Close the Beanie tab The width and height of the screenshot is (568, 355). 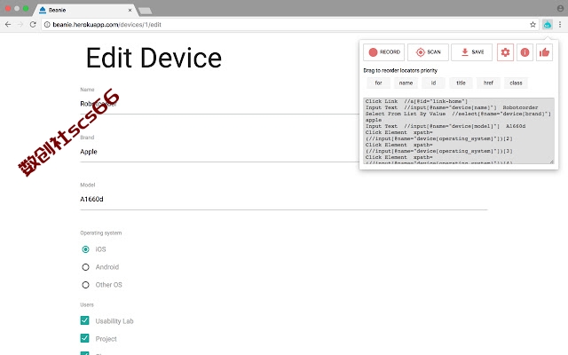(x=130, y=10)
